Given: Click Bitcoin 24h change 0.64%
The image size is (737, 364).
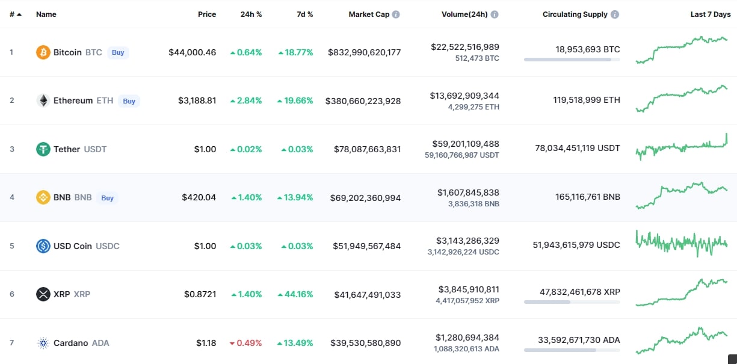Looking at the screenshot, I should tap(245, 52).
